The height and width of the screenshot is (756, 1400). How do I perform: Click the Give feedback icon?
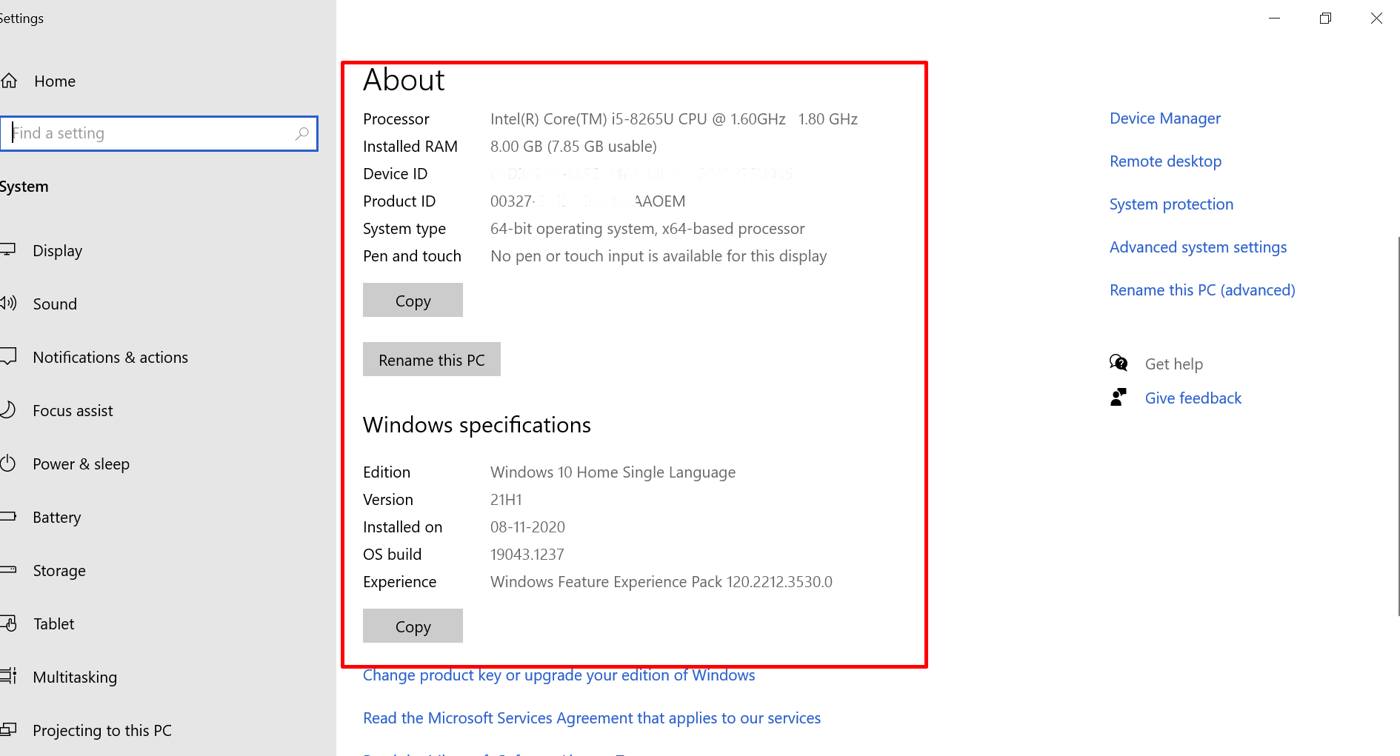point(1119,397)
